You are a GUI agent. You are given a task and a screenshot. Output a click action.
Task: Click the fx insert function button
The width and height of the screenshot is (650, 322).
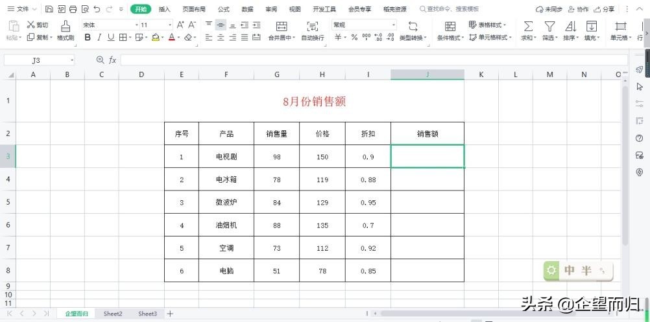pyautogui.click(x=112, y=60)
